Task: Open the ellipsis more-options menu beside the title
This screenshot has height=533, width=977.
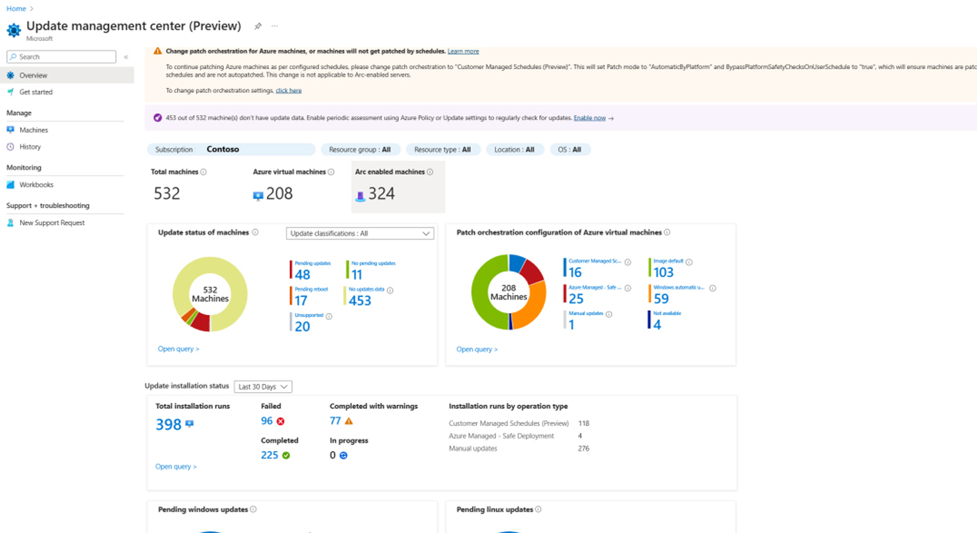Action: (x=275, y=26)
